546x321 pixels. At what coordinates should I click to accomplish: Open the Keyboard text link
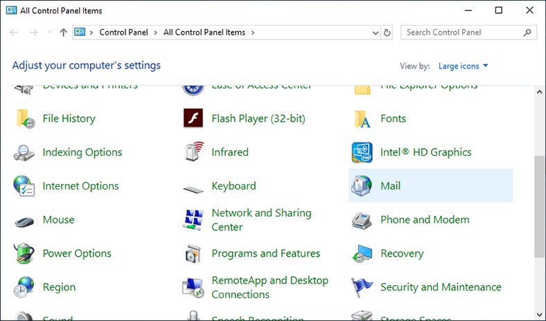(234, 186)
